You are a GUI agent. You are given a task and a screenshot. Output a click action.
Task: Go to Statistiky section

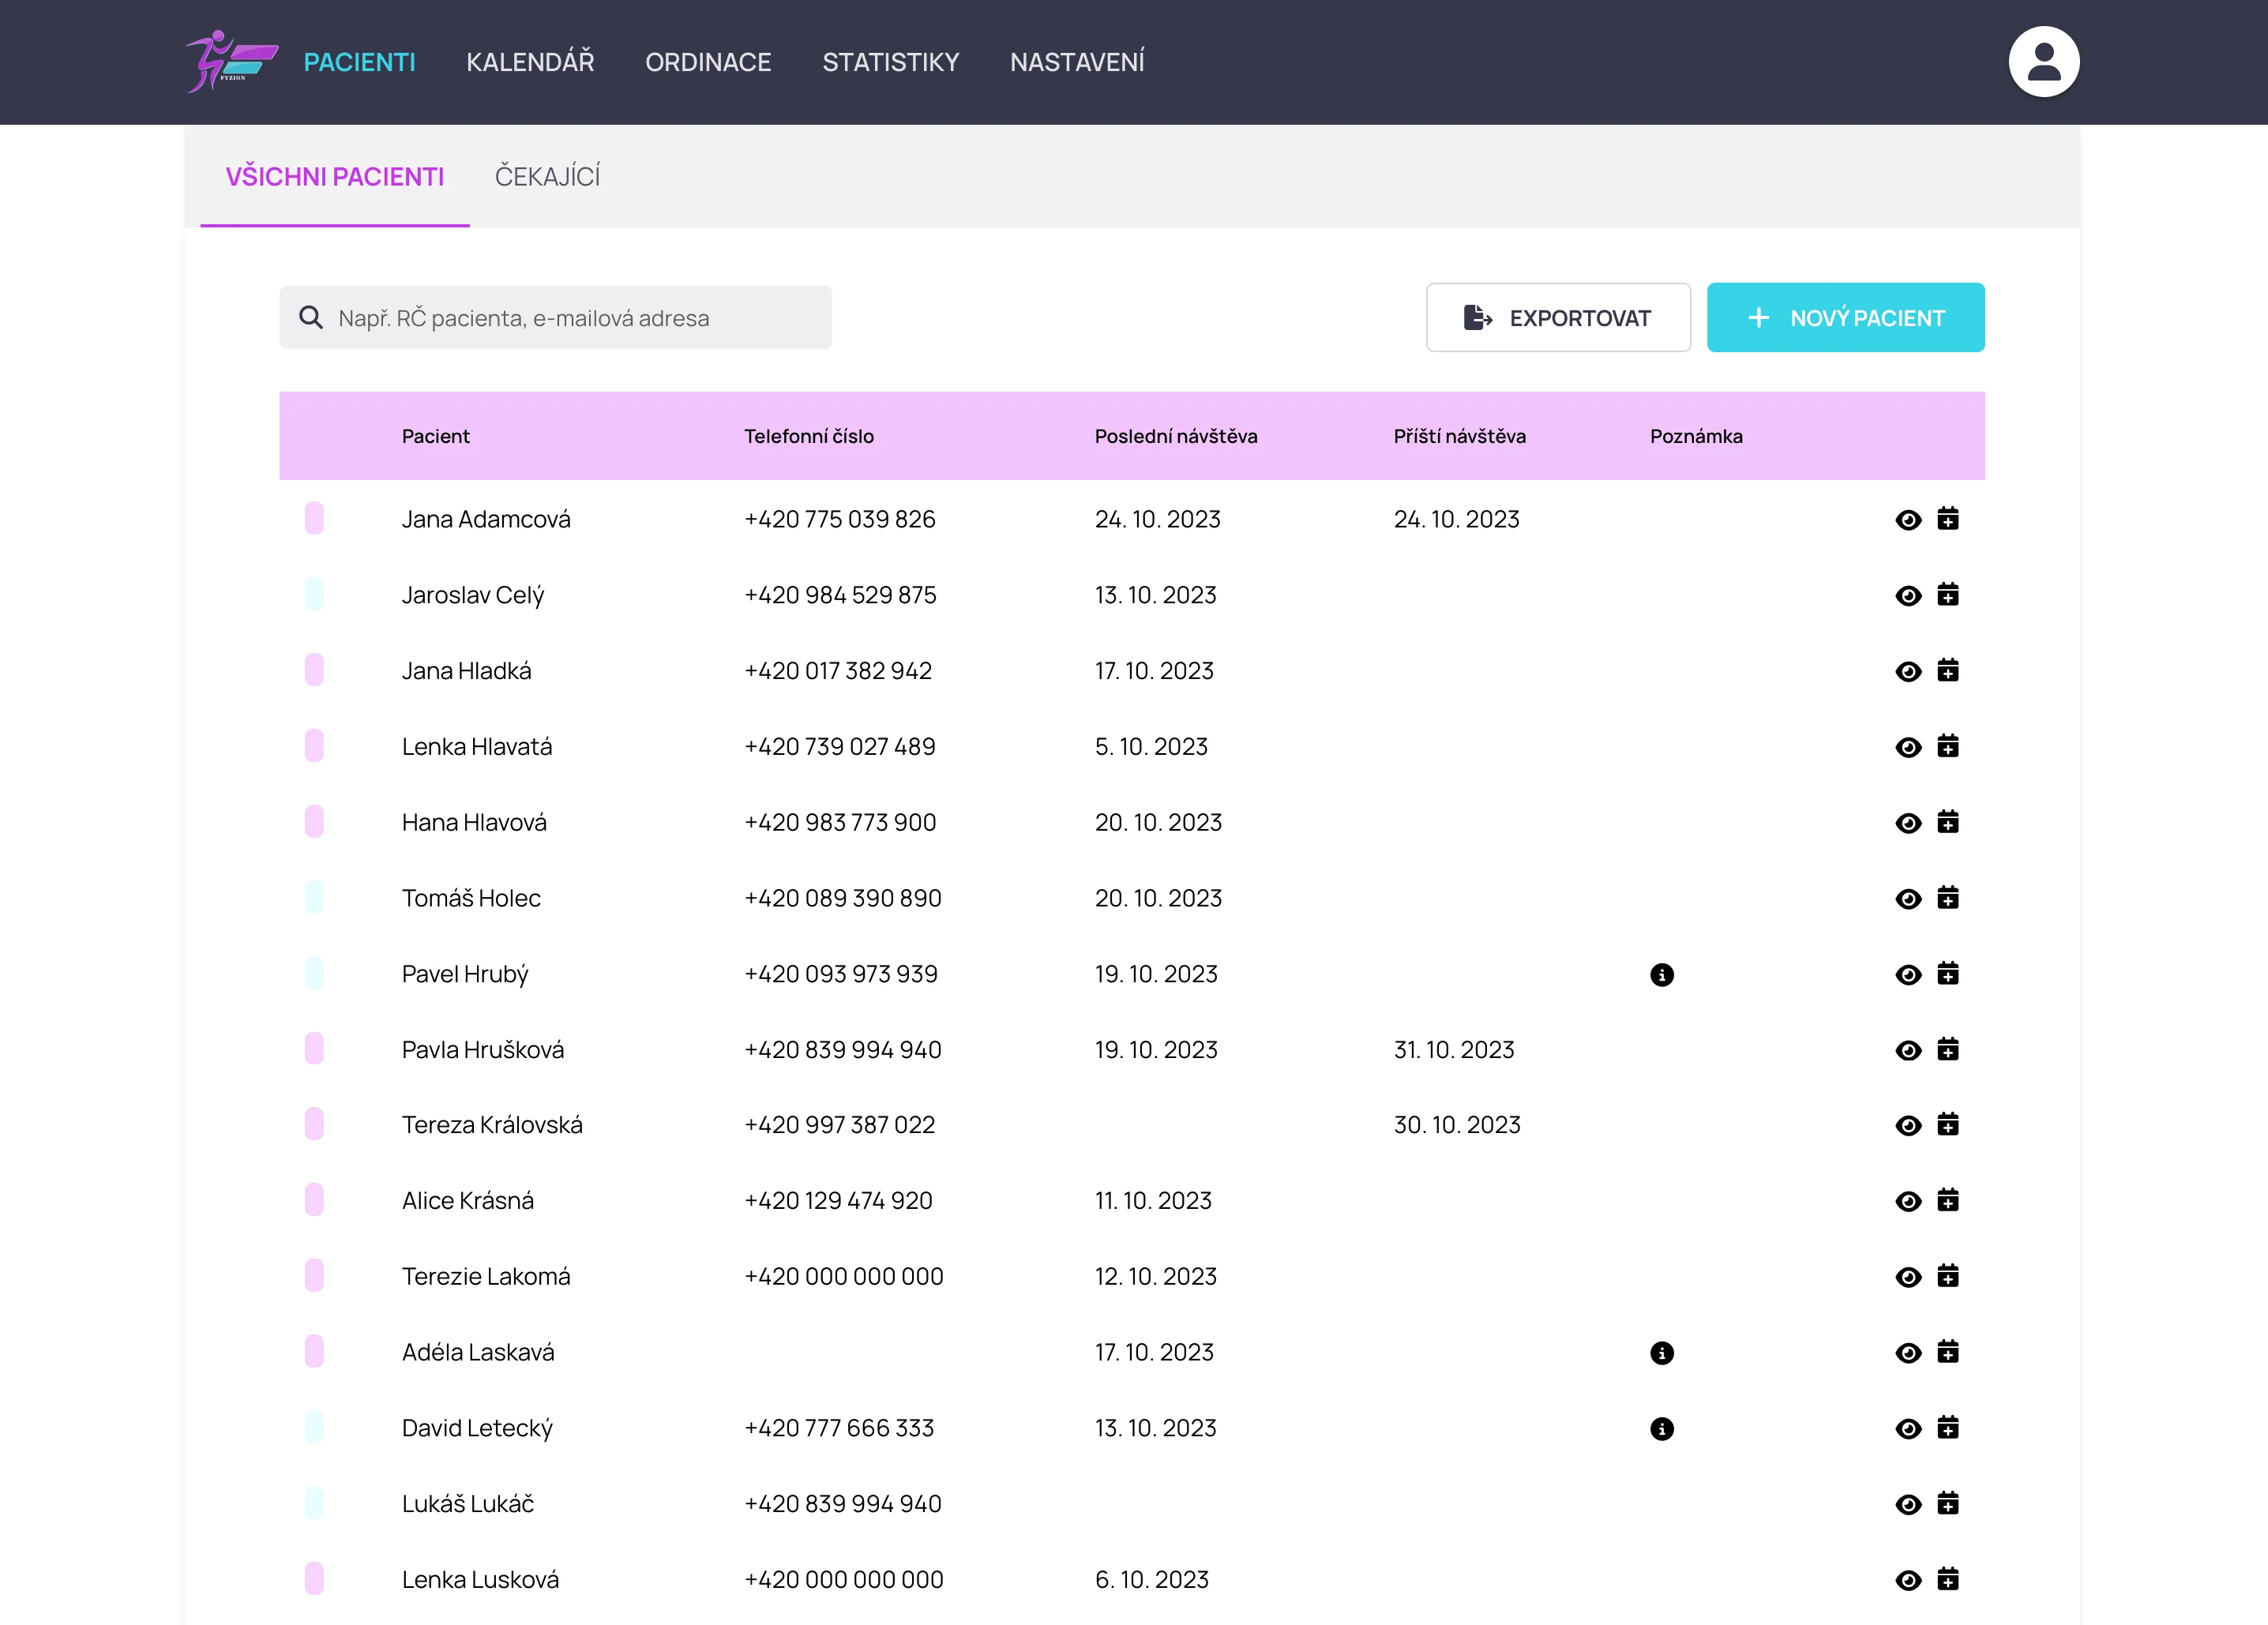(890, 62)
